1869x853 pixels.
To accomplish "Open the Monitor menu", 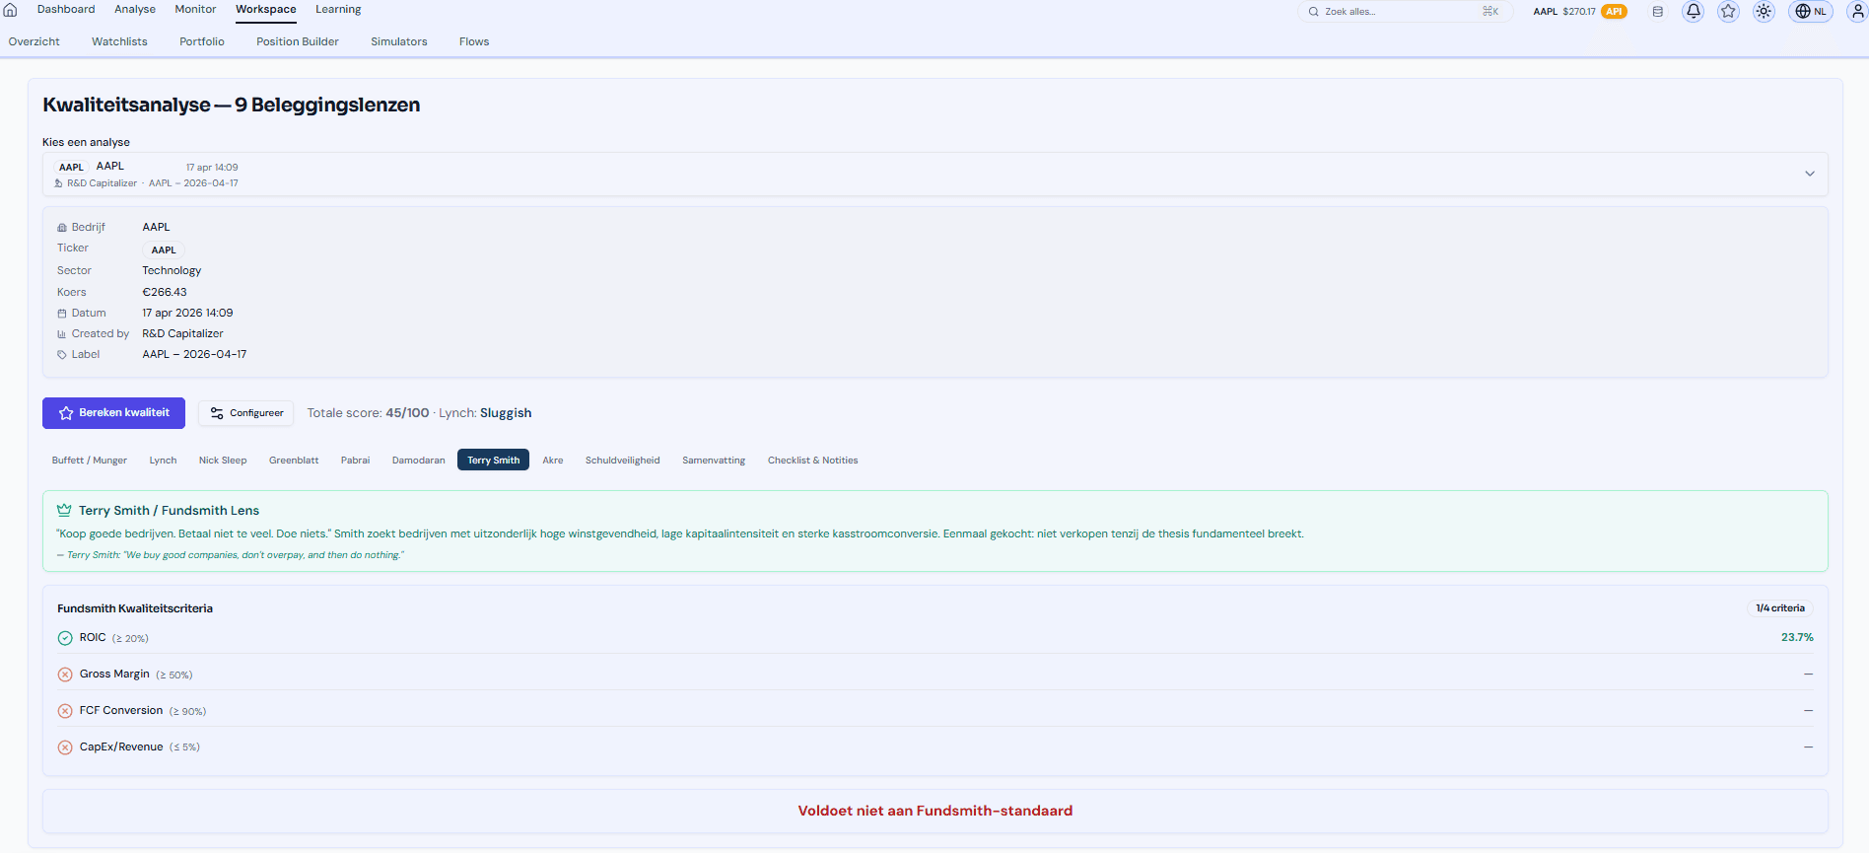I will (195, 10).
